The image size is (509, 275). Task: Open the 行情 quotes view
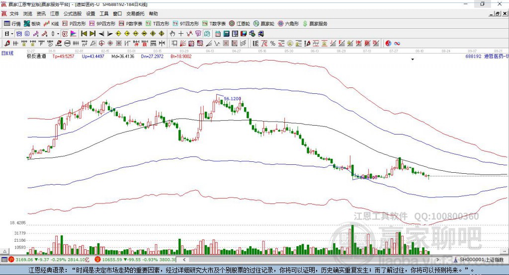click(12, 24)
